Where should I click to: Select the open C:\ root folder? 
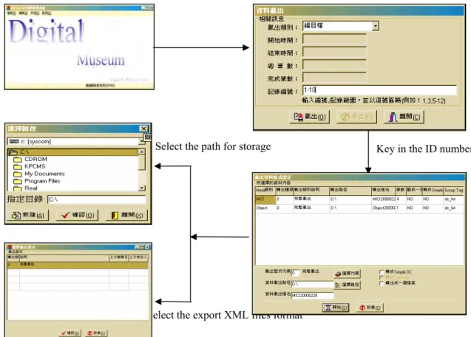coord(72,152)
